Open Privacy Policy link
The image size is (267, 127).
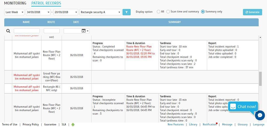pos(31,124)
